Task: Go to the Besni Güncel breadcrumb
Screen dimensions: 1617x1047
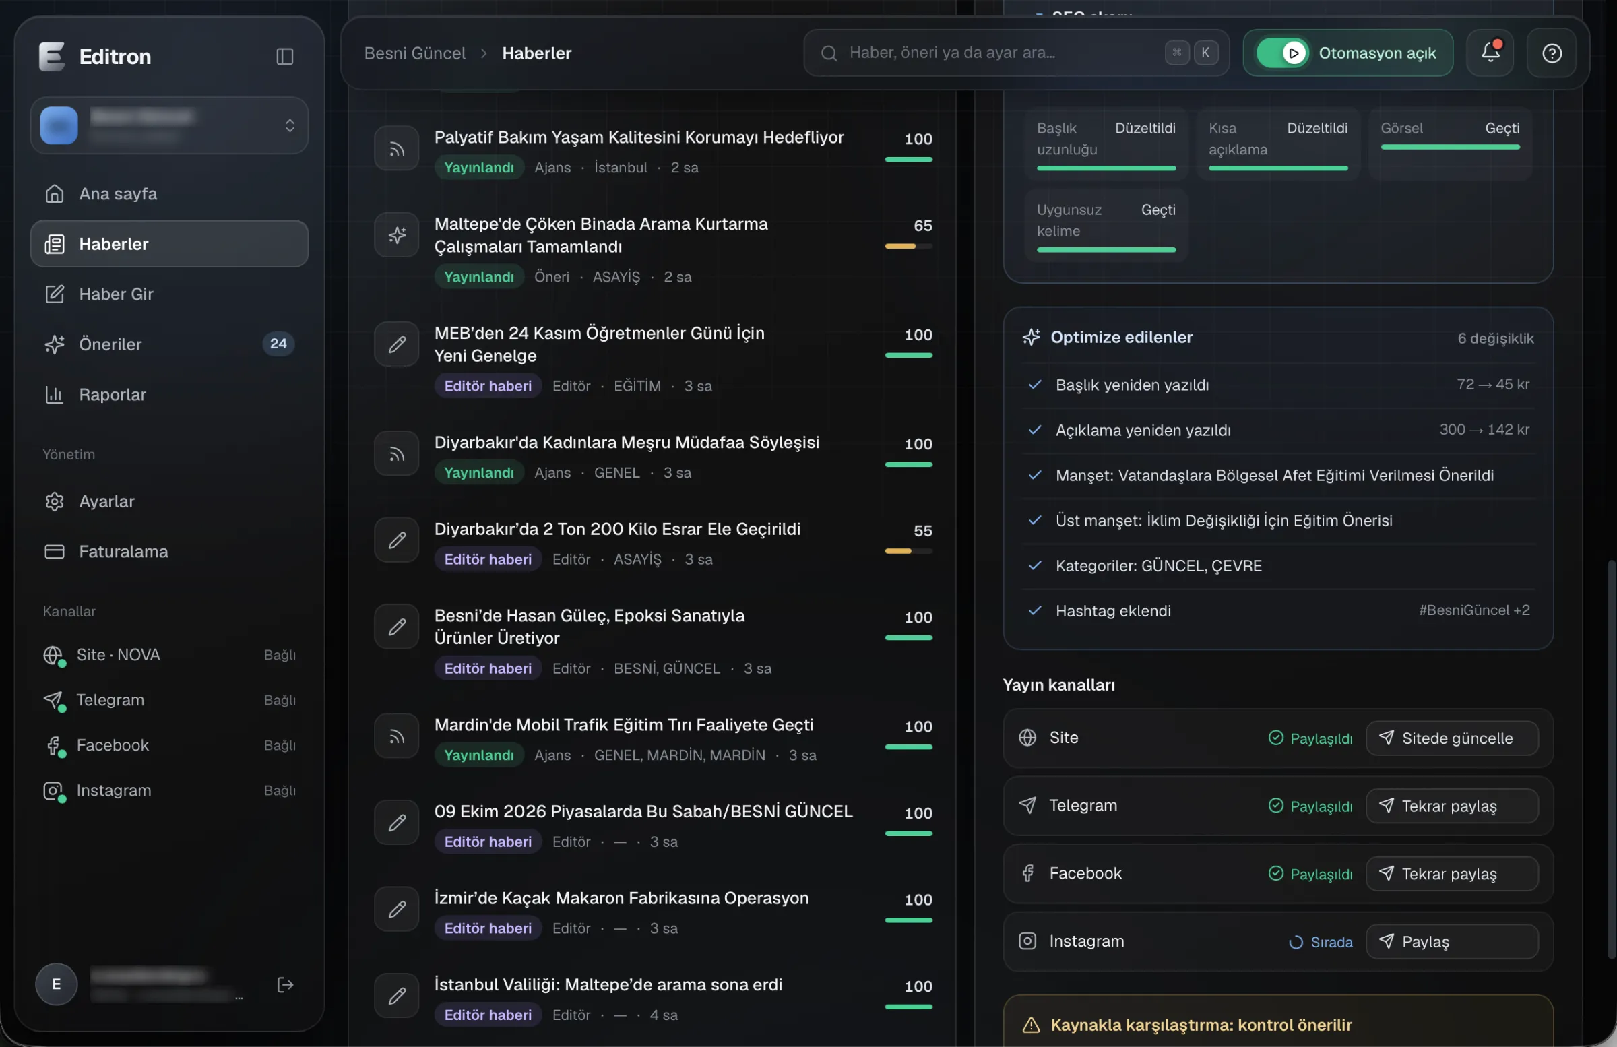Action: pos(414,53)
